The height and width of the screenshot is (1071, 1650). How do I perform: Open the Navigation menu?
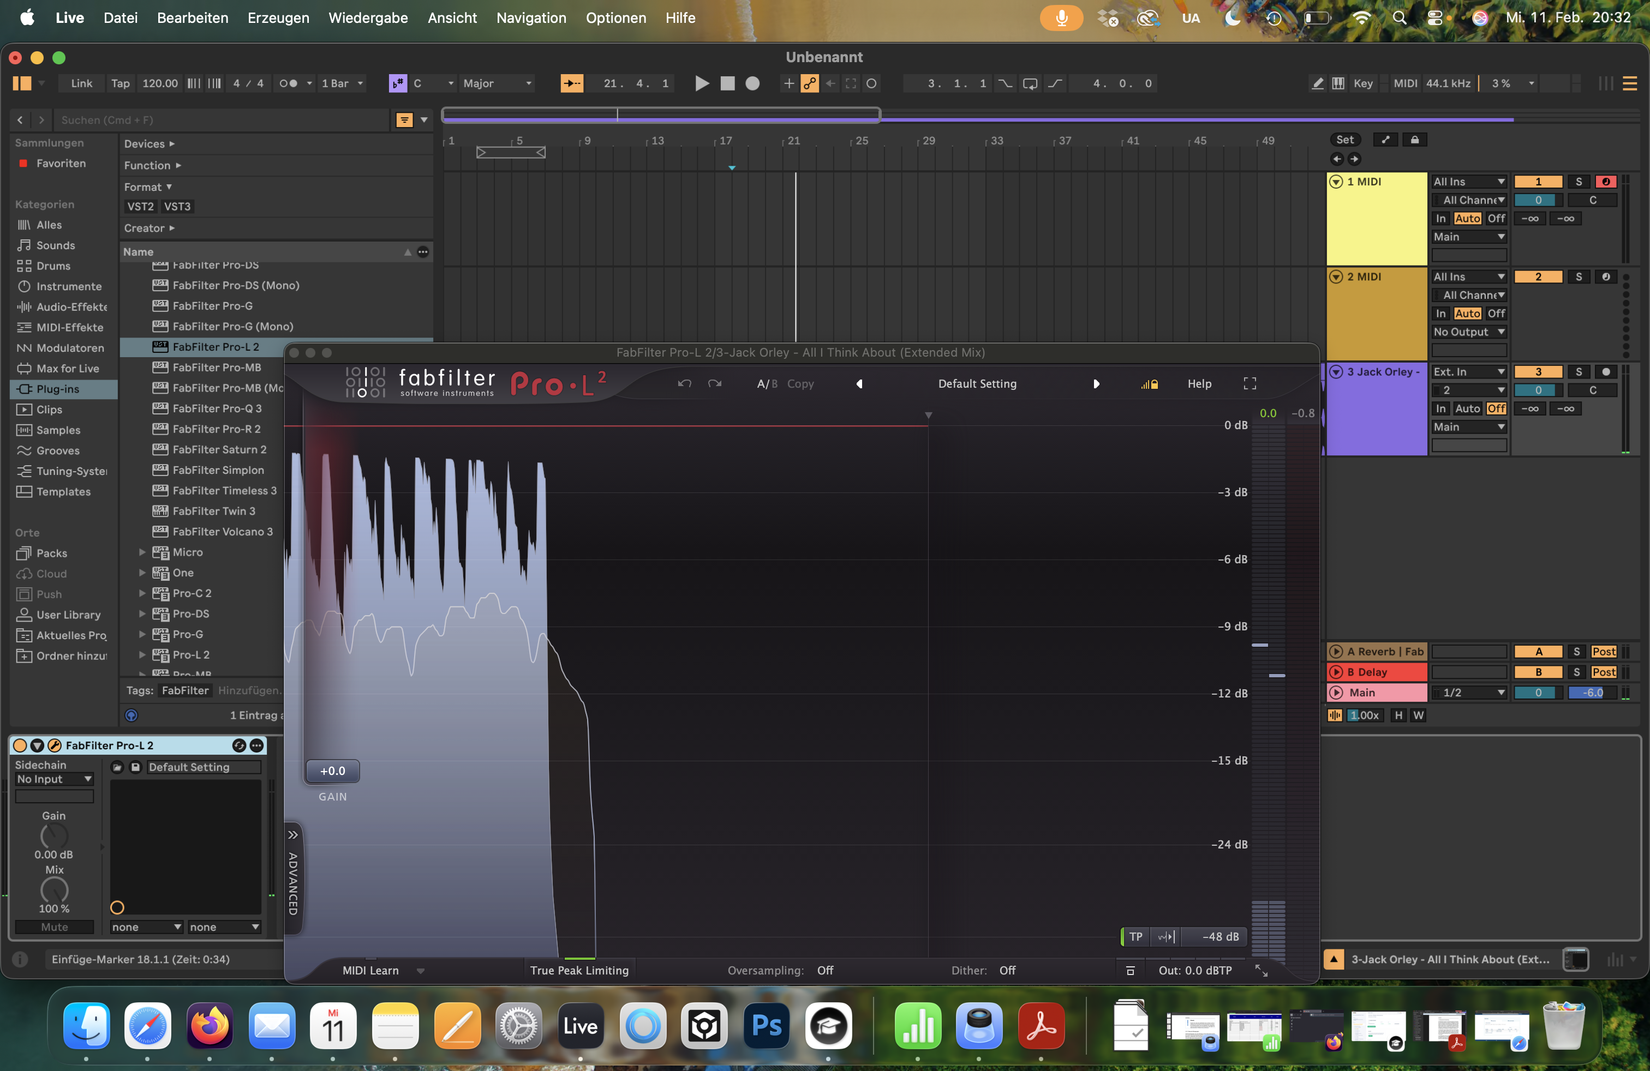pos(530,18)
